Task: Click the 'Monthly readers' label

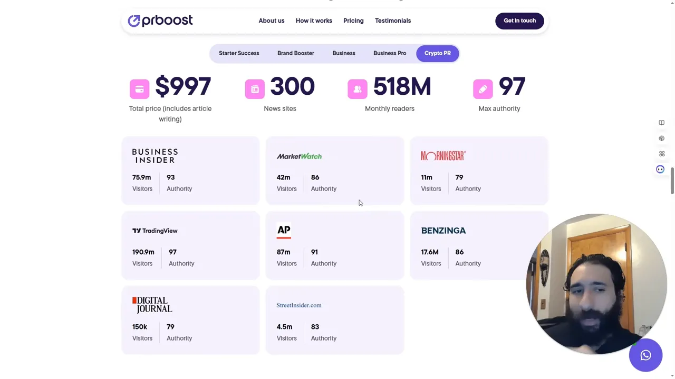Action: click(390, 108)
